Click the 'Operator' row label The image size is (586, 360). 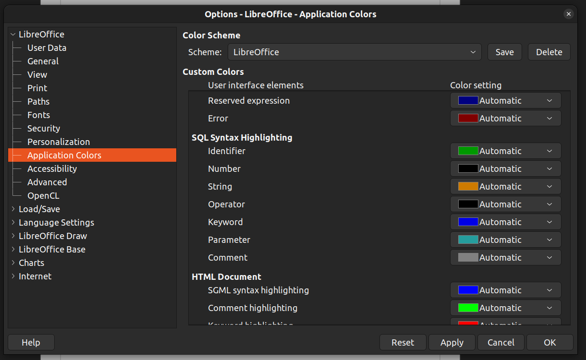(226, 204)
